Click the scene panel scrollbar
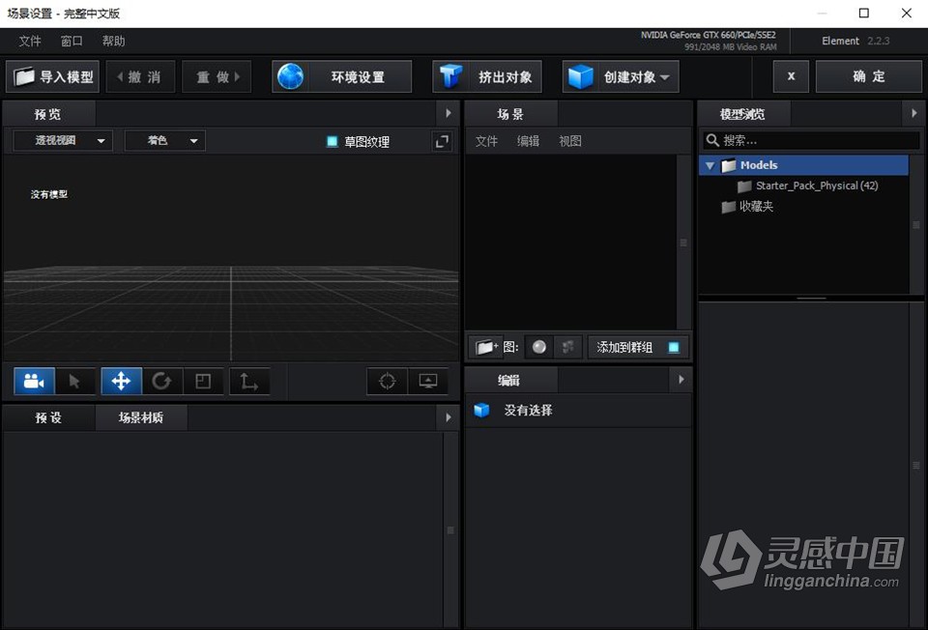The height and width of the screenshot is (630, 928). [683, 242]
